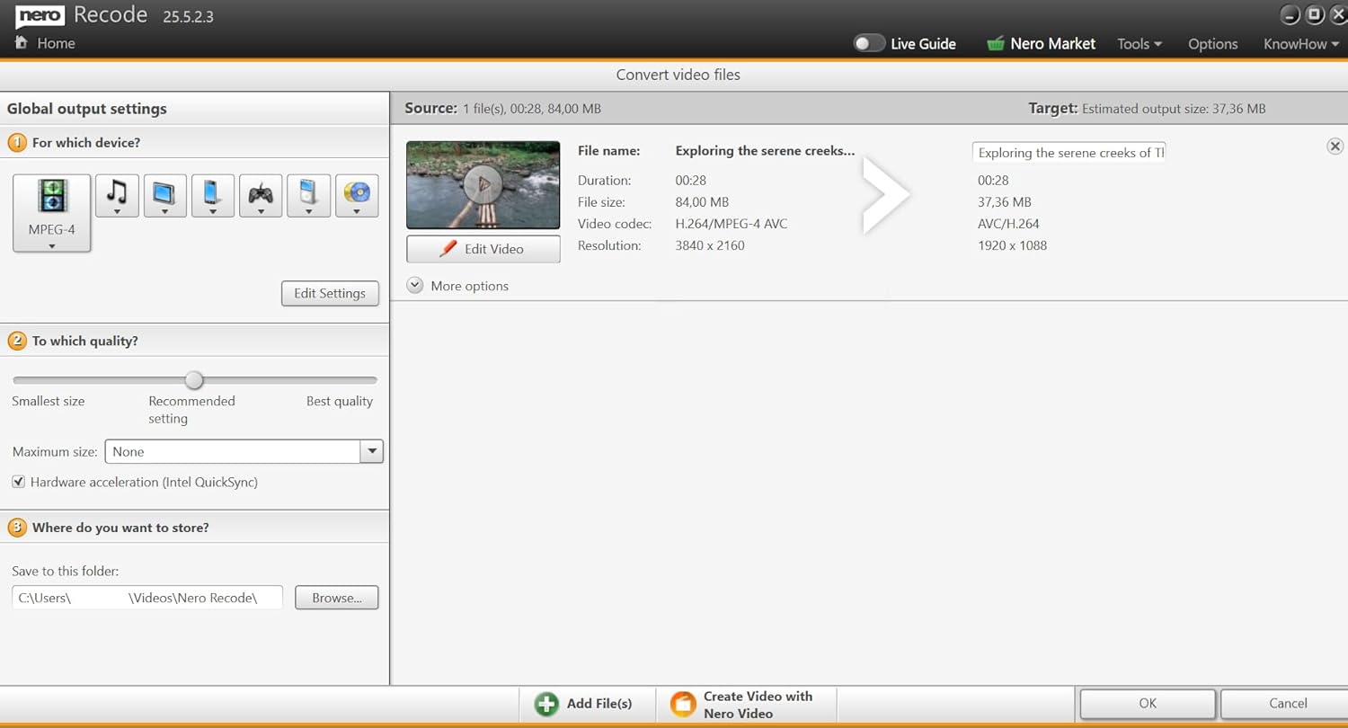
Task: Open the KnowHow menu
Action: pyautogui.click(x=1301, y=44)
